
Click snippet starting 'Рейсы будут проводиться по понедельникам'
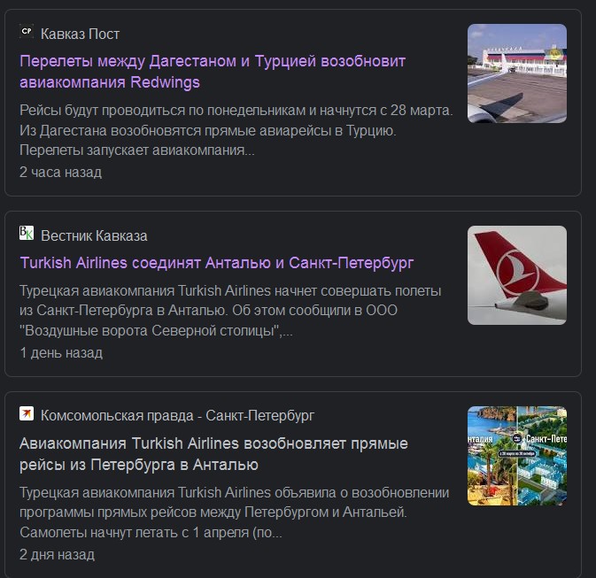tap(236, 131)
